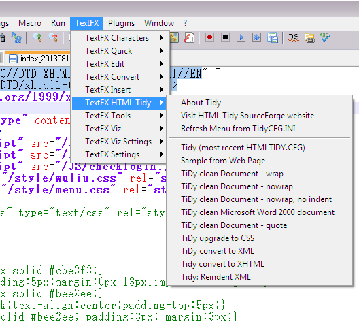Viewport: 359px width, 326px height.
Task: Click the red Start Recording macro icon
Action: pos(209,37)
